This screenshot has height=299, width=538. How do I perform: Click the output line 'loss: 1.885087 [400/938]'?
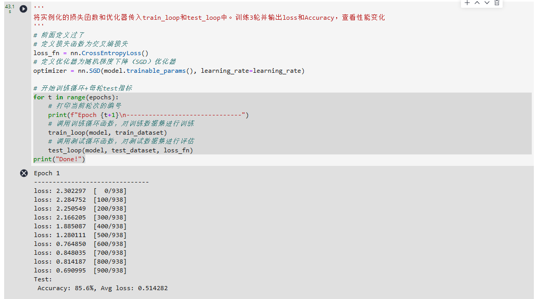[x=80, y=227]
